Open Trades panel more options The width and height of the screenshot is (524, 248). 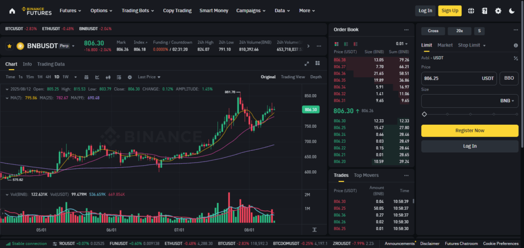click(x=406, y=175)
